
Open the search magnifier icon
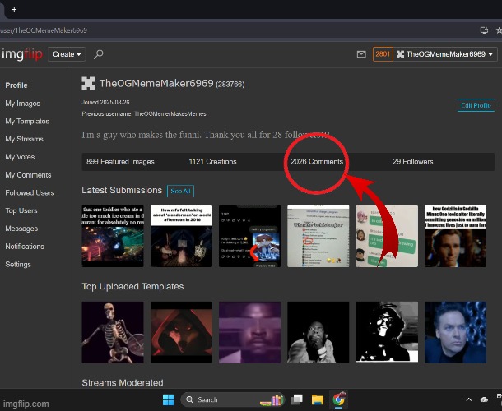tap(98, 54)
